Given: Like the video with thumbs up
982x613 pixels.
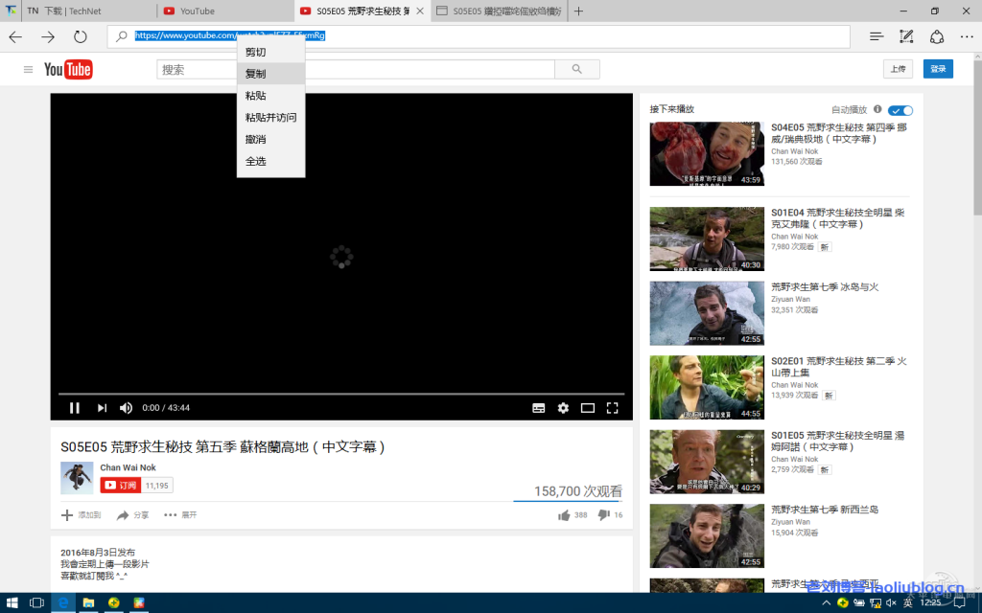Looking at the screenshot, I should (564, 515).
